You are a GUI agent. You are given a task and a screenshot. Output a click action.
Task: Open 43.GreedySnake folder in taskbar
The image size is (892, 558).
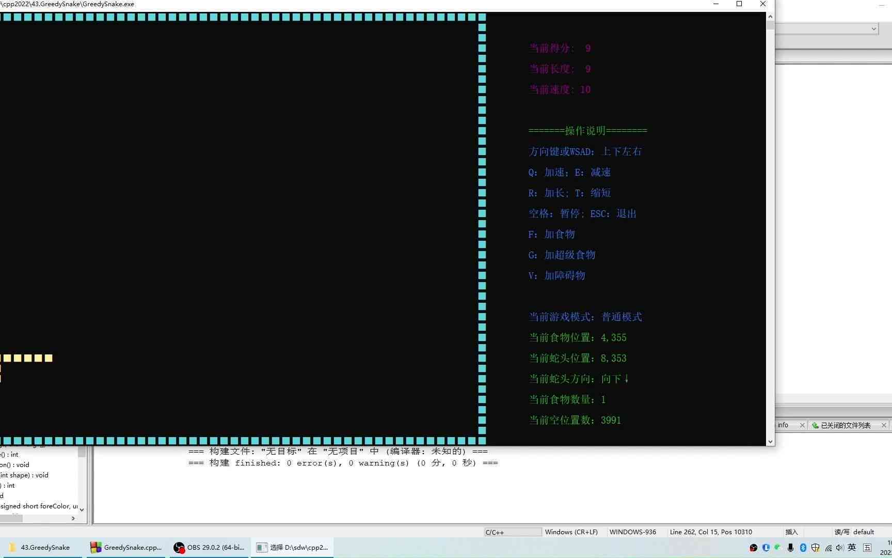pos(40,548)
